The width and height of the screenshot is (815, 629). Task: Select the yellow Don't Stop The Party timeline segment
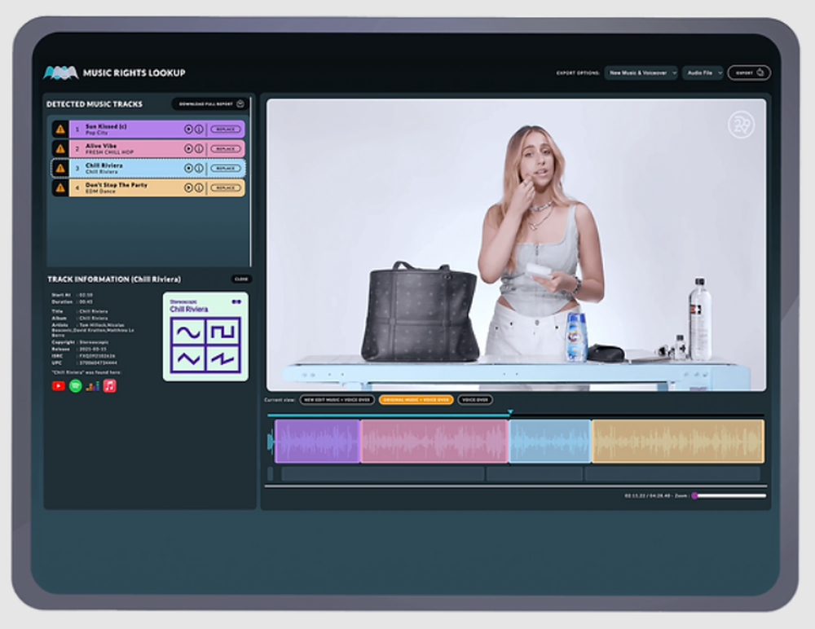tap(676, 440)
